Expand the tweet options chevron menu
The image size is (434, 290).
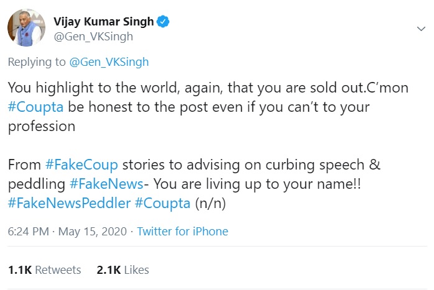420,29
